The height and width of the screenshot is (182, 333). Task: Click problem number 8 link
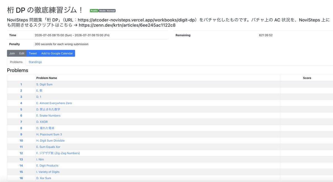21,128
